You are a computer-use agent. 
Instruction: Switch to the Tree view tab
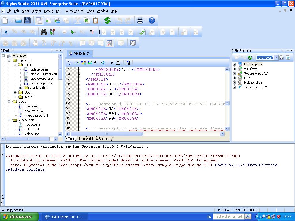coord(82,139)
